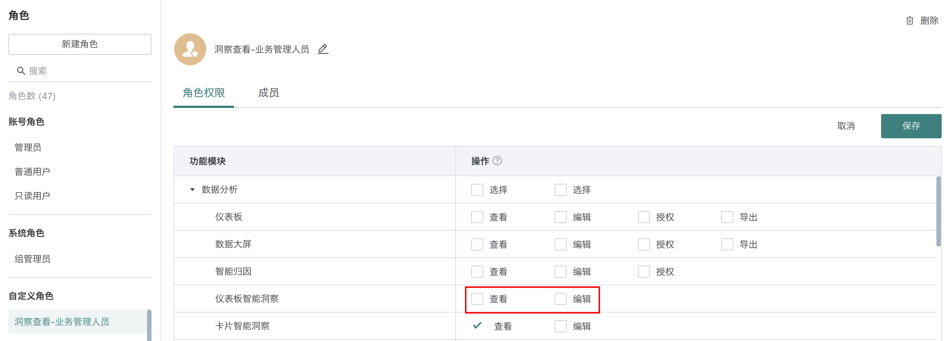The width and height of the screenshot is (947, 341).
Task: Select 管理员 in the role list
Action: coord(28,147)
